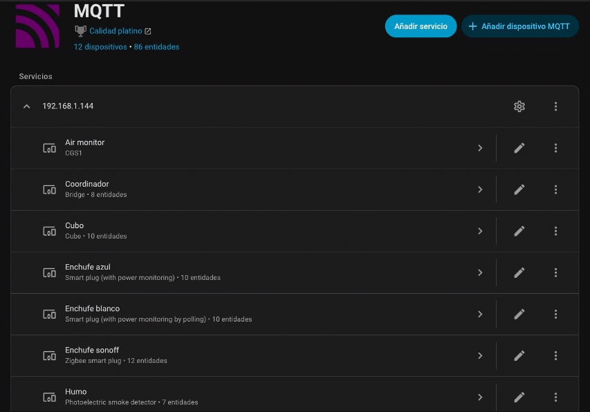Select the Enchufe azul row title
590x412 pixels.
88,267
